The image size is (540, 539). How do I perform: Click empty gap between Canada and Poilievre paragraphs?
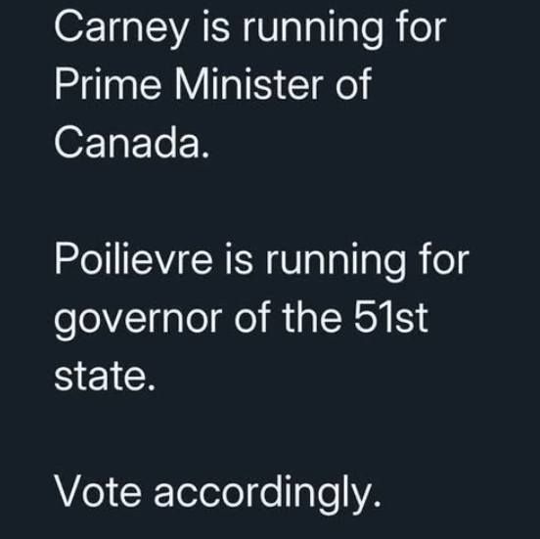click(262, 200)
